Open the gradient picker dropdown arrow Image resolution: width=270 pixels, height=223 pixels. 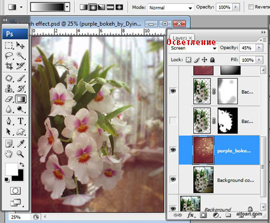67,7
